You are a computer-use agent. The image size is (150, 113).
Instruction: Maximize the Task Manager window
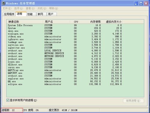tap(141, 4)
